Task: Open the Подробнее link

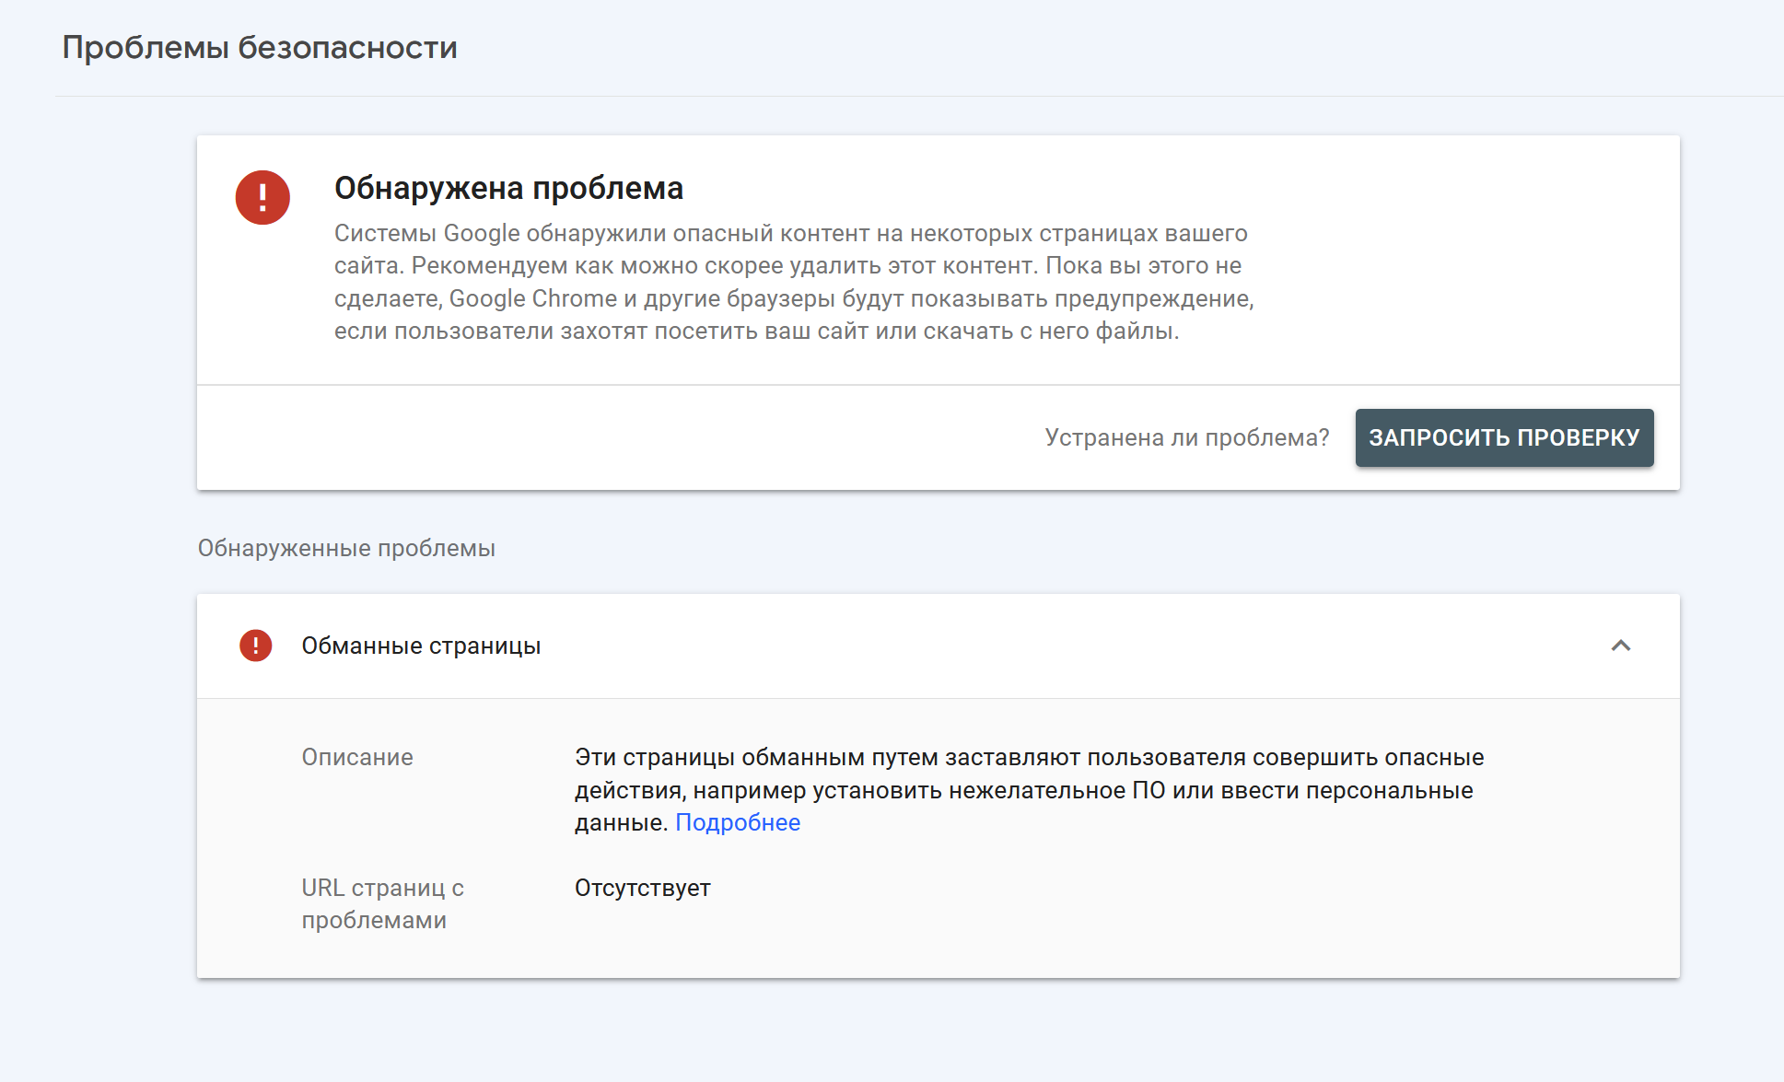Action: pos(738,822)
